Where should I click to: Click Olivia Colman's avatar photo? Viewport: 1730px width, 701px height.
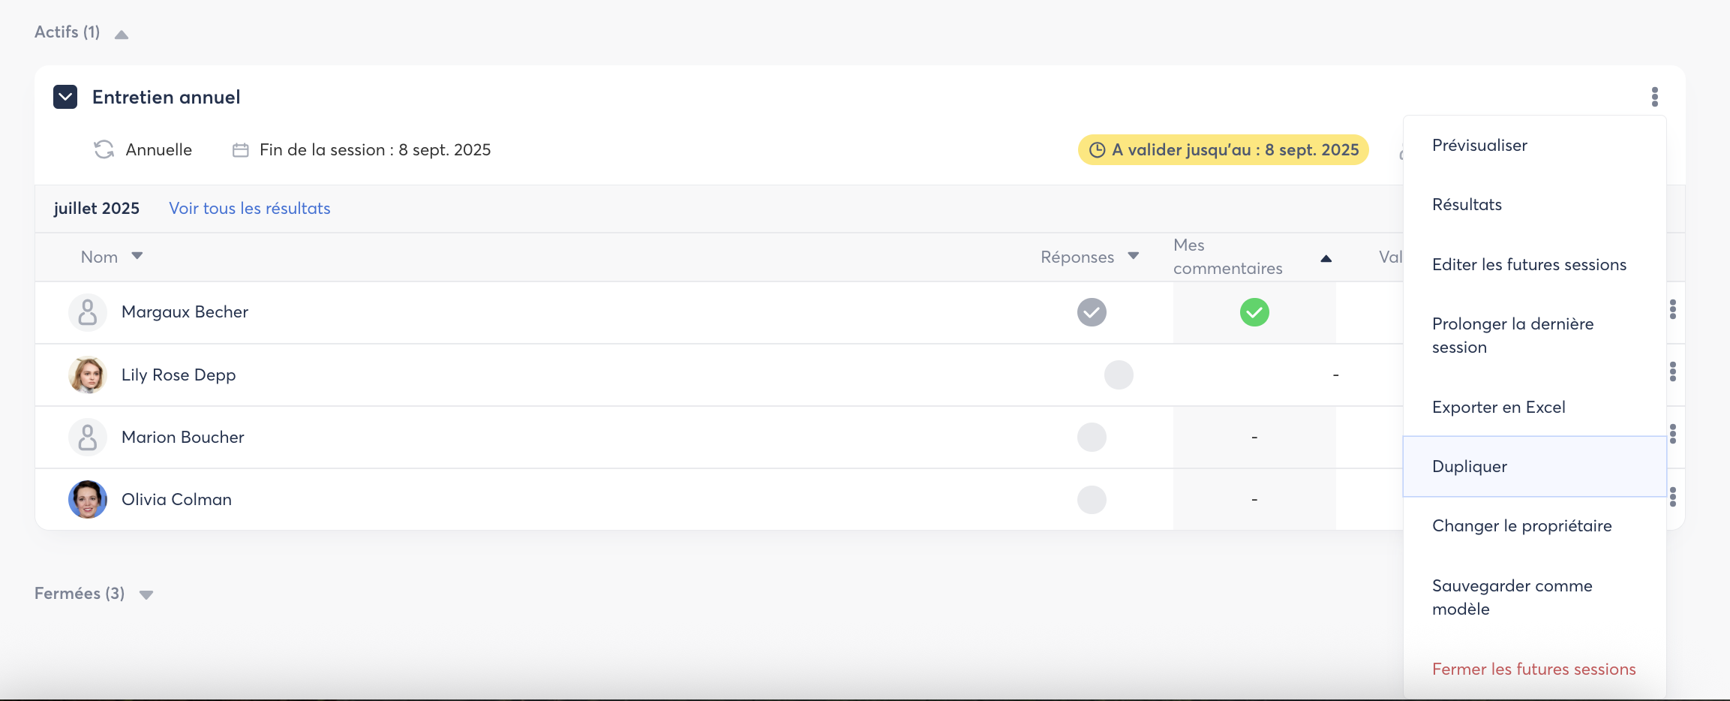click(88, 500)
